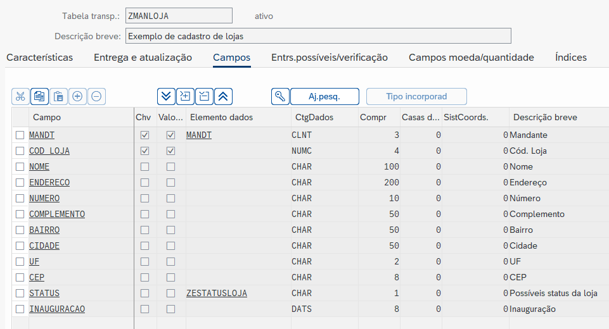Open the Índices tab
Image resolution: width=609 pixels, height=329 pixels.
tap(570, 58)
